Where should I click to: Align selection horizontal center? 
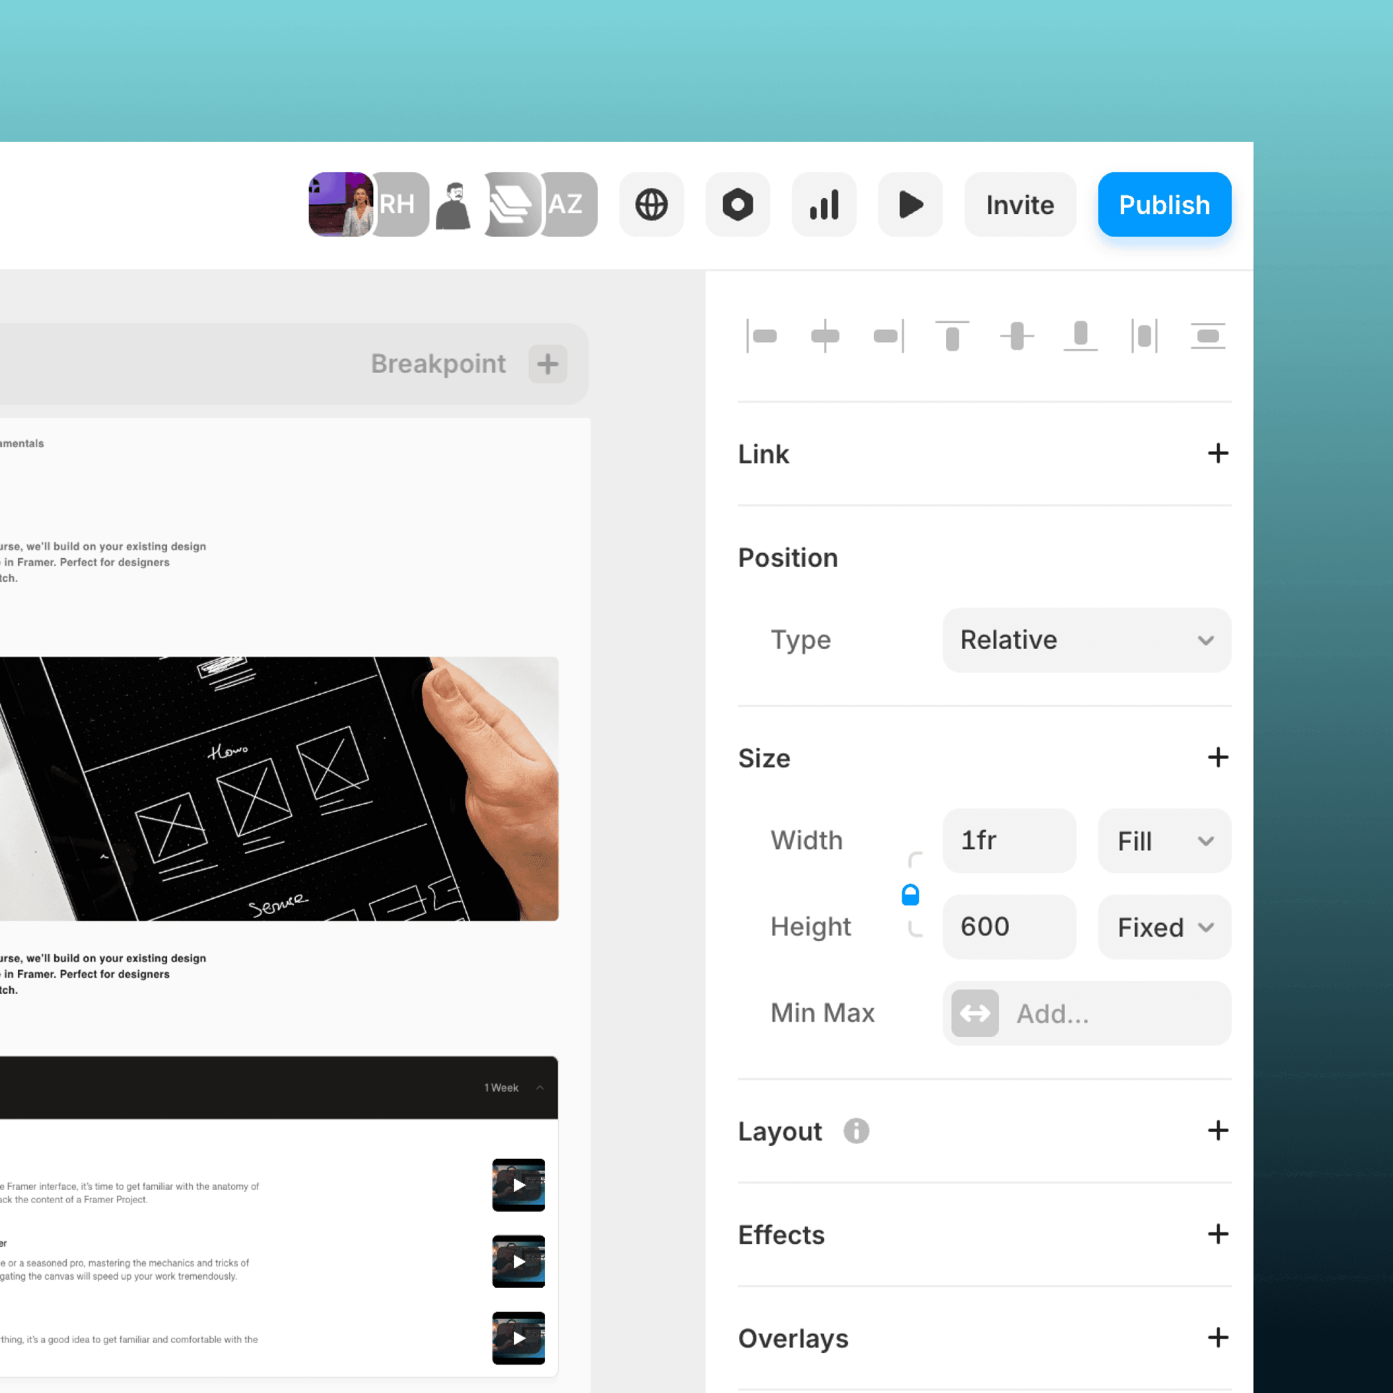point(825,336)
